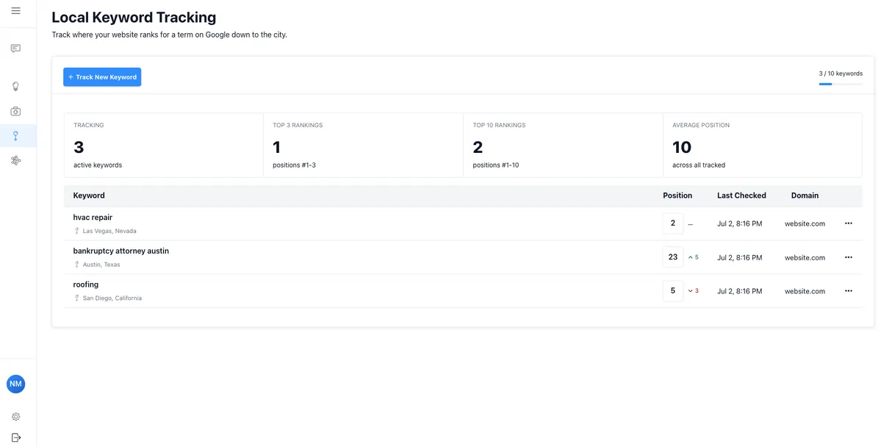Open the hamburger menu icon

coord(15,11)
